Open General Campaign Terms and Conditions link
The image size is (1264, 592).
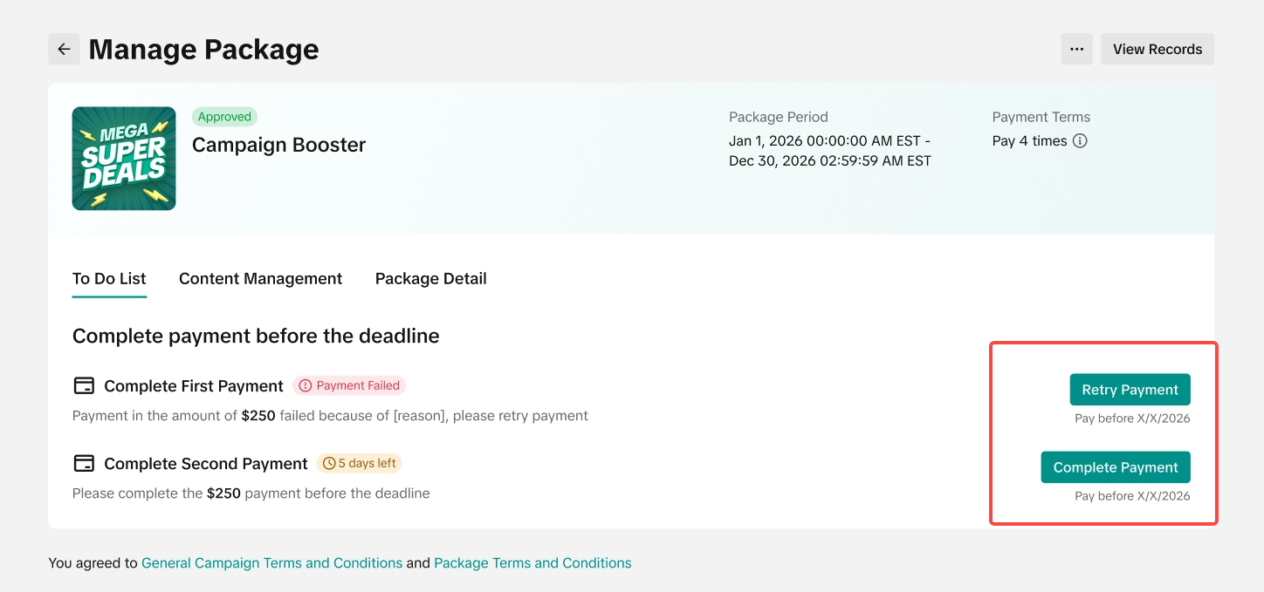(x=271, y=563)
